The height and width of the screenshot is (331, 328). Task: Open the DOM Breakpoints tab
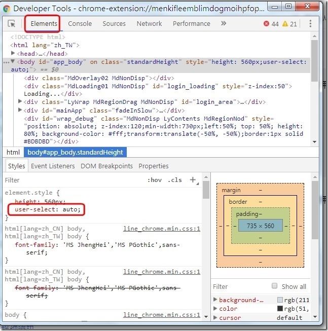click(106, 166)
